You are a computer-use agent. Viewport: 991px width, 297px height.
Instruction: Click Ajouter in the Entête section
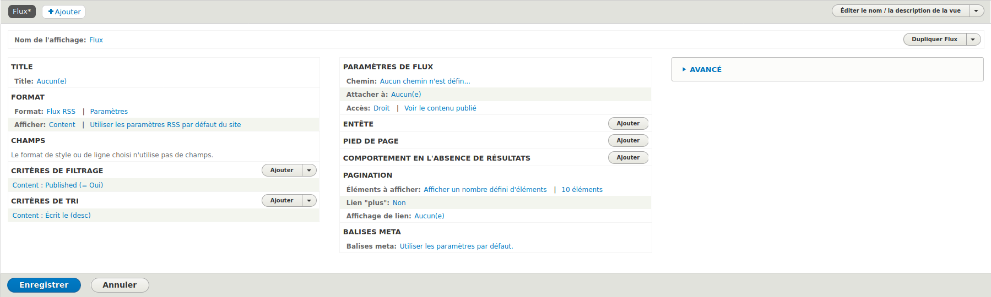(x=628, y=124)
